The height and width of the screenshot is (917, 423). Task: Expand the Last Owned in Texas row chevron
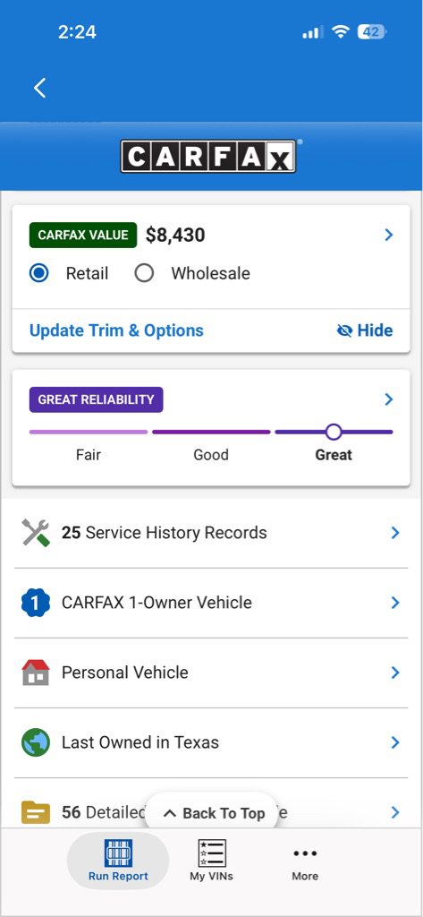(x=395, y=742)
